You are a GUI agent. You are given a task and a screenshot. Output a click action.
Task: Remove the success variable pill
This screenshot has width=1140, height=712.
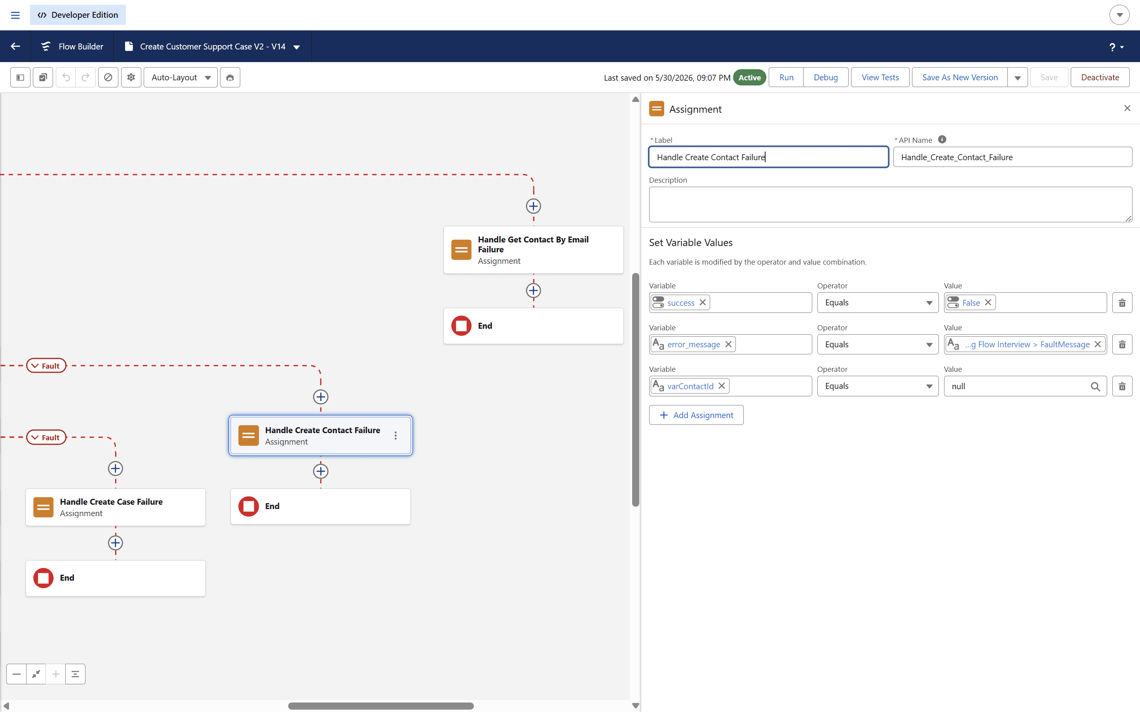pyautogui.click(x=702, y=302)
